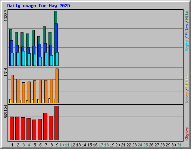Click the red KBytes bar for day 3
The image size is (191, 149).
click(x=23, y=129)
